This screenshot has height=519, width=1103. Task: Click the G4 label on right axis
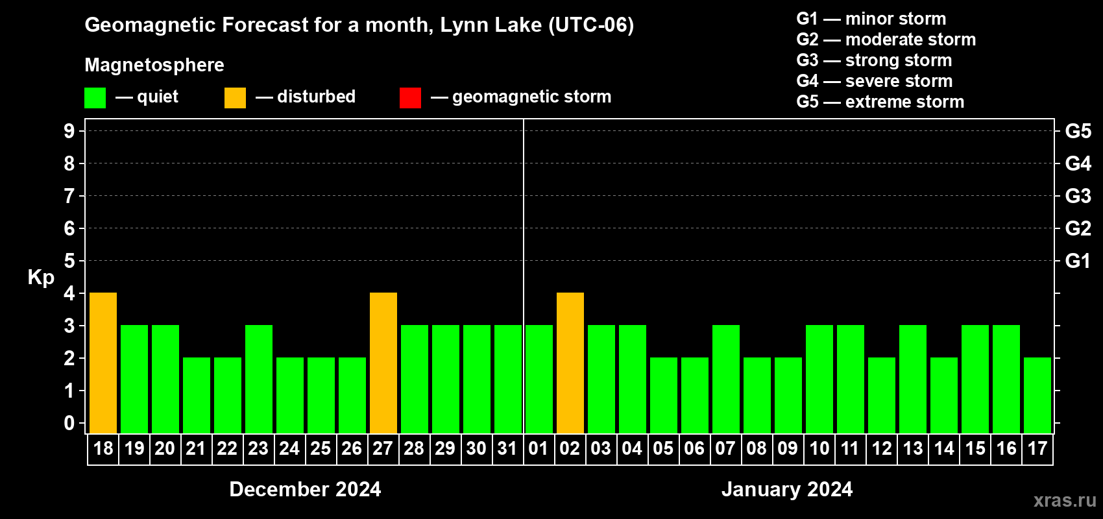1078,163
